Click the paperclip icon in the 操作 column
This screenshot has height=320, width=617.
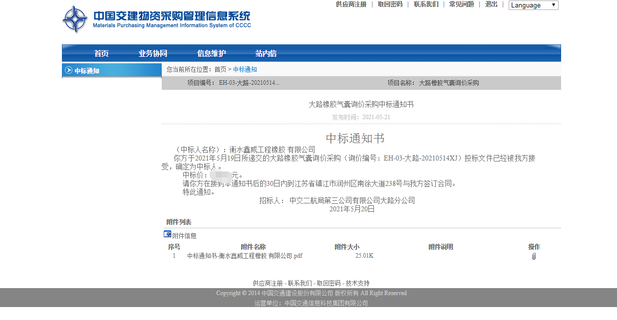click(x=533, y=256)
